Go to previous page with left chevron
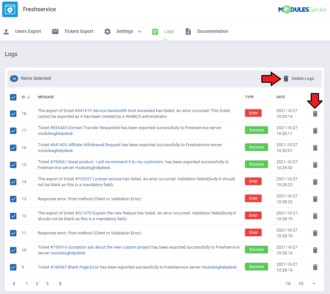 point(14,284)
